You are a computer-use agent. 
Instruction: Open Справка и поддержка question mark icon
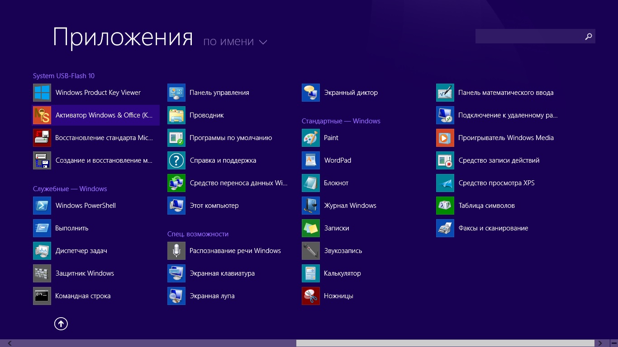click(x=176, y=160)
